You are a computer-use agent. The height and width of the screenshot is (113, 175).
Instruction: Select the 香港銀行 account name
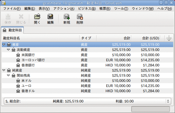[28, 65]
